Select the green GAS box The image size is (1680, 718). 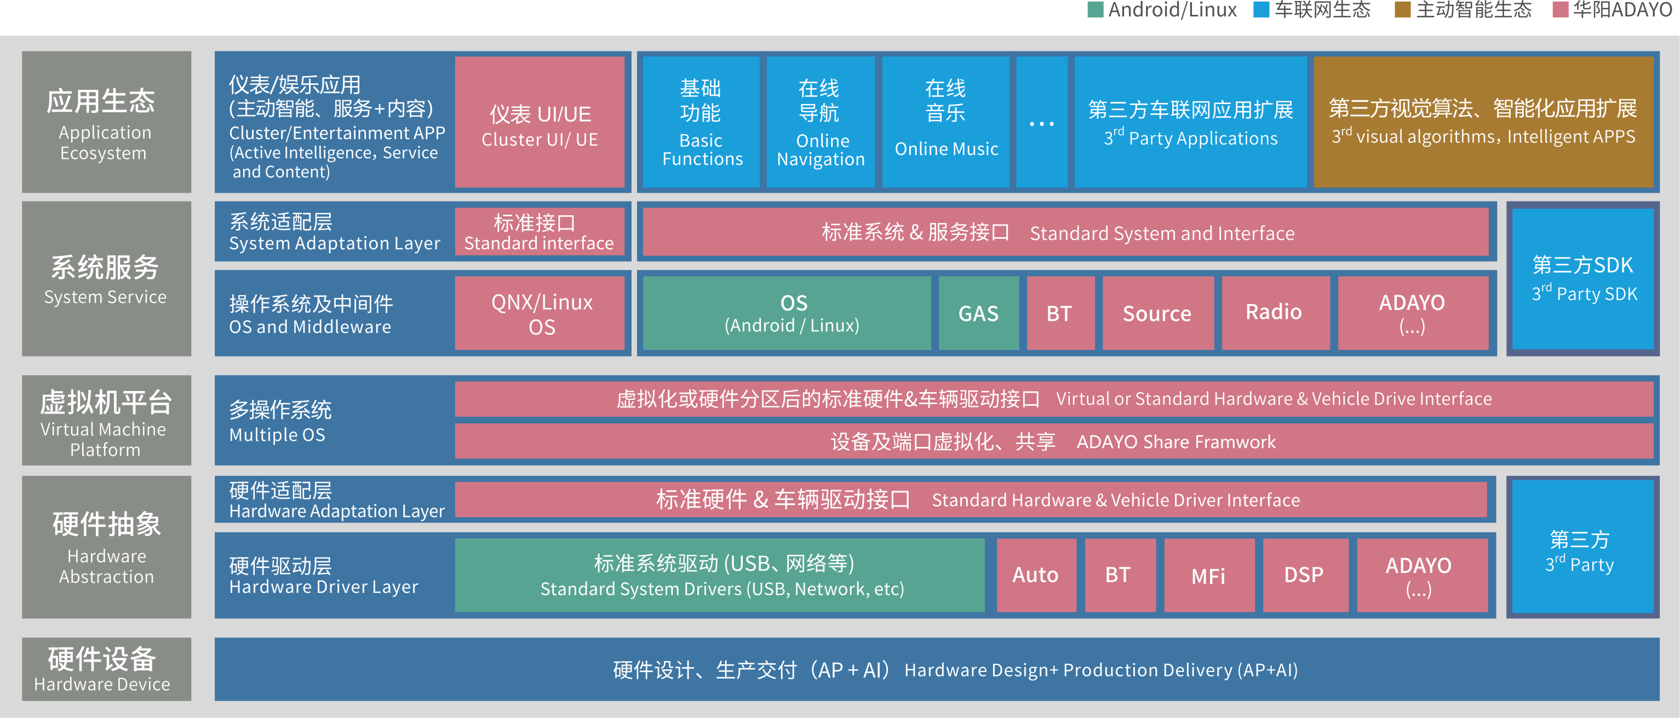click(978, 314)
